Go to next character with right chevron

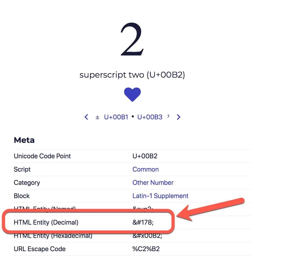pos(178,117)
